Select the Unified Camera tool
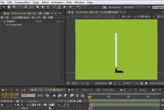The height and width of the screenshot is (110, 164). click(x=26, y=7)
